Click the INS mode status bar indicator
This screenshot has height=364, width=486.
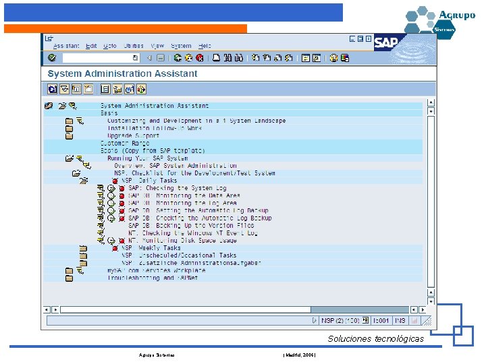(400, 321)
